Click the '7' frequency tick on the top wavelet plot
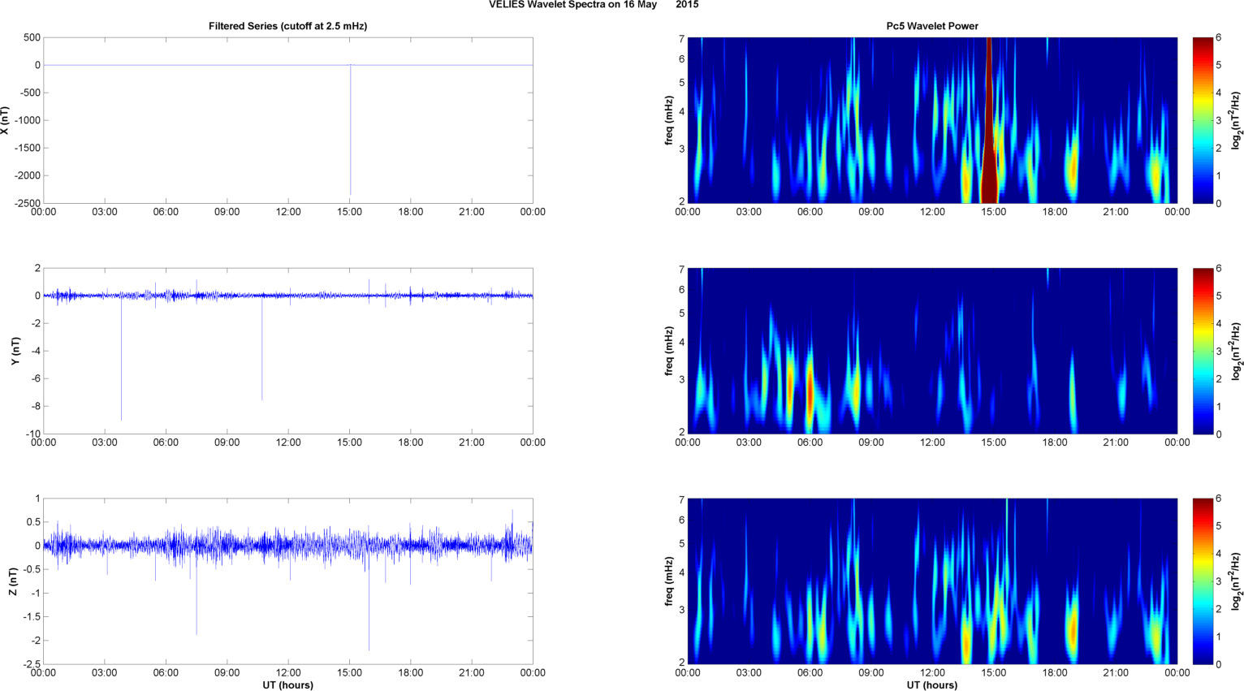The image size is (1244, 691). click(682, 39)
